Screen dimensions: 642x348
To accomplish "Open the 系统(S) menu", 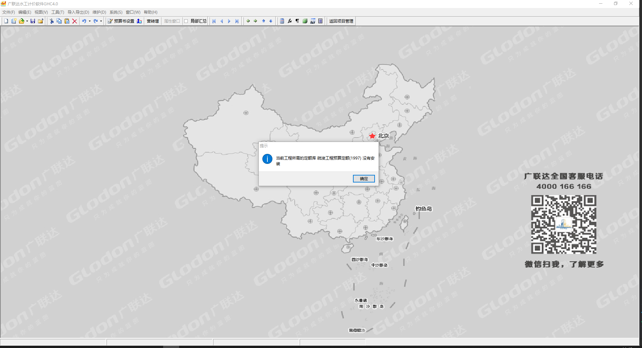I will click(x=116, y=12).
